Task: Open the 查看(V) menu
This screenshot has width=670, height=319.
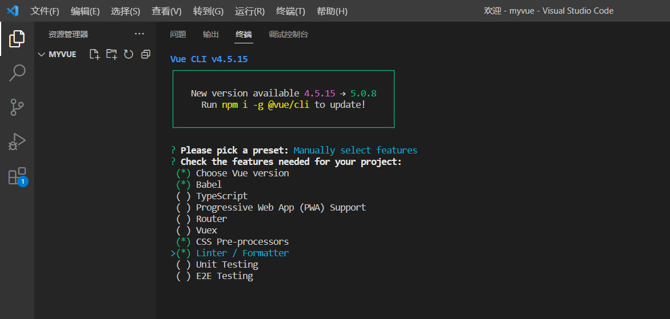Action: coord(166,11)
